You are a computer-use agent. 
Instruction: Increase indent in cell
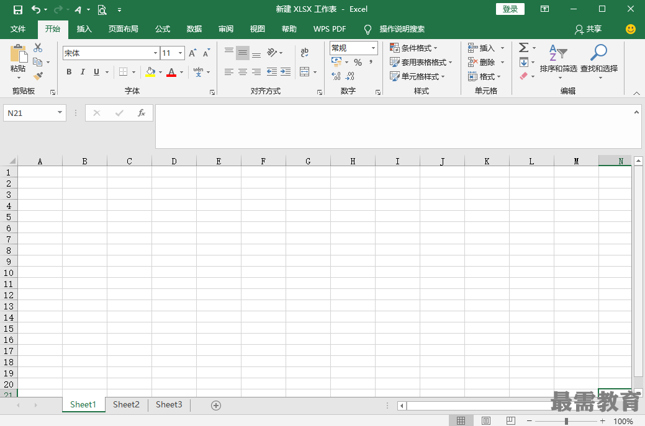[286, 72]
